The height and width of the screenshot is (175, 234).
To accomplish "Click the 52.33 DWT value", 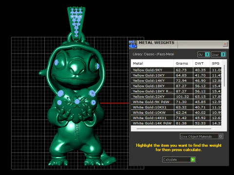I will pos(200,123).
